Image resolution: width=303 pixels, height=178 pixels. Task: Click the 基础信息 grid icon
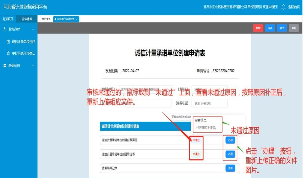[x=5, y=66]
